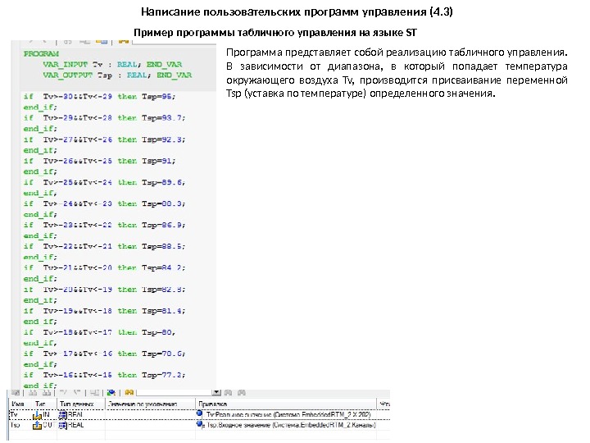Click the search input field in variables toolbar
The width and height of the screenshot is (590, 443).
(175, 392)
